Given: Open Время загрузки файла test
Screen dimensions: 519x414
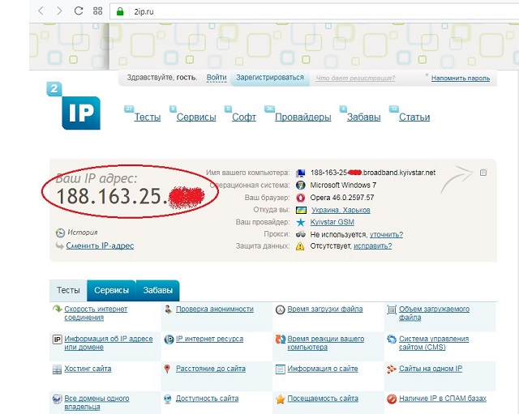Looking at the screenshot, I should [x=324, y=309].
